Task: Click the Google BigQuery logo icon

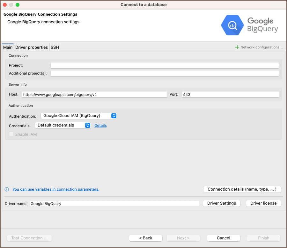Action: tap(232, 25)
